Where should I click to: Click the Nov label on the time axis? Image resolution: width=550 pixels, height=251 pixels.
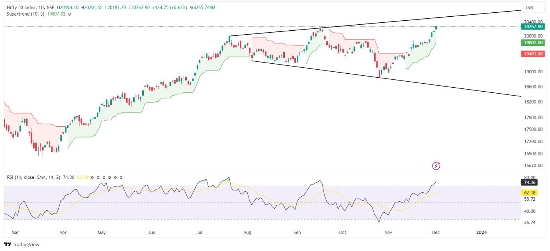click(x=389, y=232)
